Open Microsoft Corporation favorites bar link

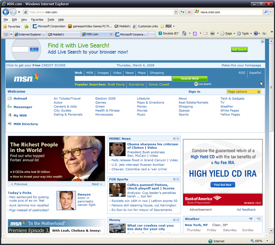(49, 26)
